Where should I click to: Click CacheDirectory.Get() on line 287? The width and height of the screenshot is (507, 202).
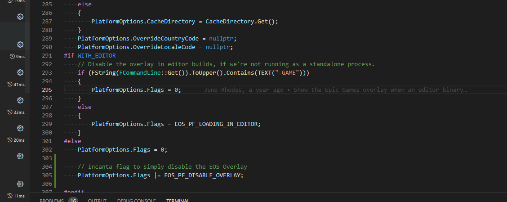(240, 21)
